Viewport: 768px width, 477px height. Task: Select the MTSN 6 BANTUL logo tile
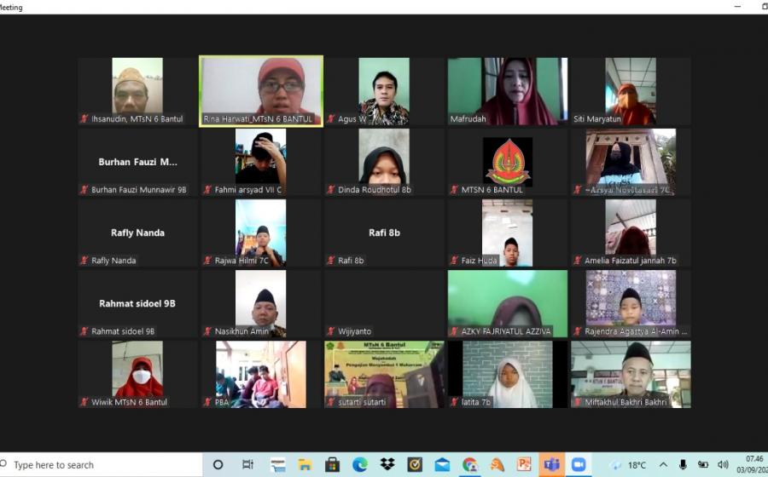[507, 162]
